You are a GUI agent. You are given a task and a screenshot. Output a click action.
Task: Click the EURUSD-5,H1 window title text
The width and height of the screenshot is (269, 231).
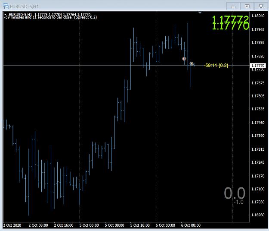[25, 6]
